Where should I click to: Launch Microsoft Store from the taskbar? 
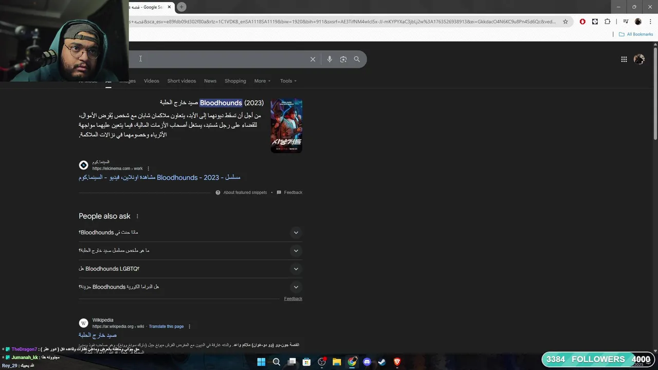click(307, 362)
